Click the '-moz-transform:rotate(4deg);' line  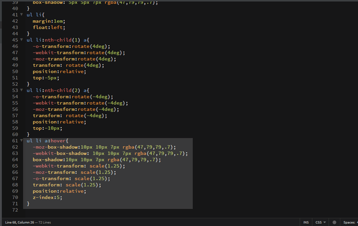(x=74, y=59)
